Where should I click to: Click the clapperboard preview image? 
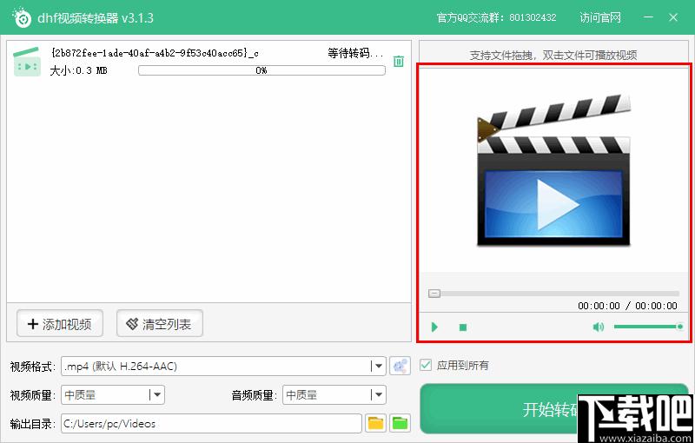click(x=554, y=170)
